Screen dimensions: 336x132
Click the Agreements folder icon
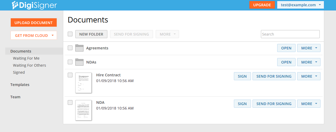click(x=79, y=48)
